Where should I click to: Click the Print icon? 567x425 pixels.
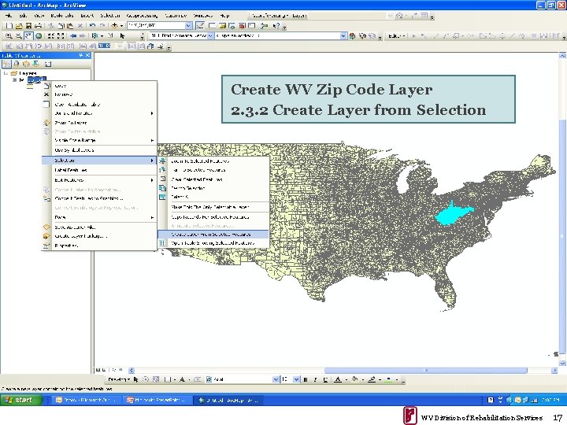point(38,26)
